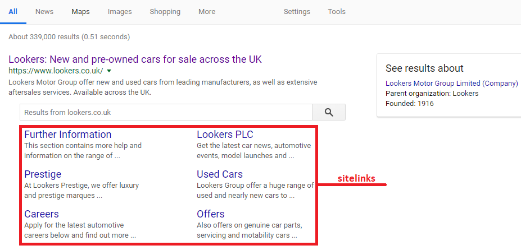Select the Images tab

coord(120,12)
